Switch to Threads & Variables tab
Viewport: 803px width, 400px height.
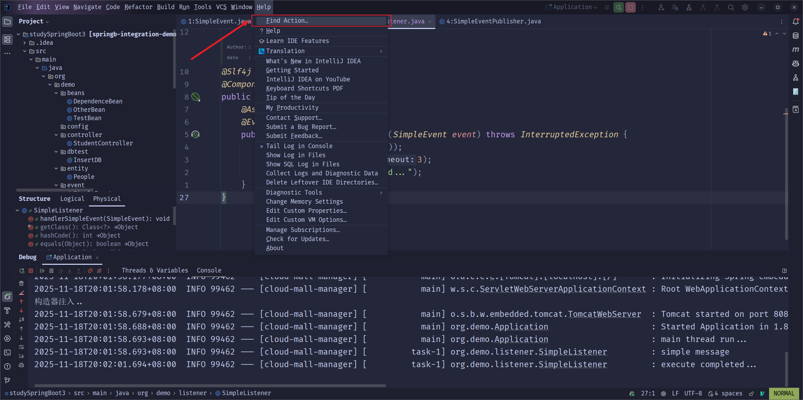click(155, 270)
